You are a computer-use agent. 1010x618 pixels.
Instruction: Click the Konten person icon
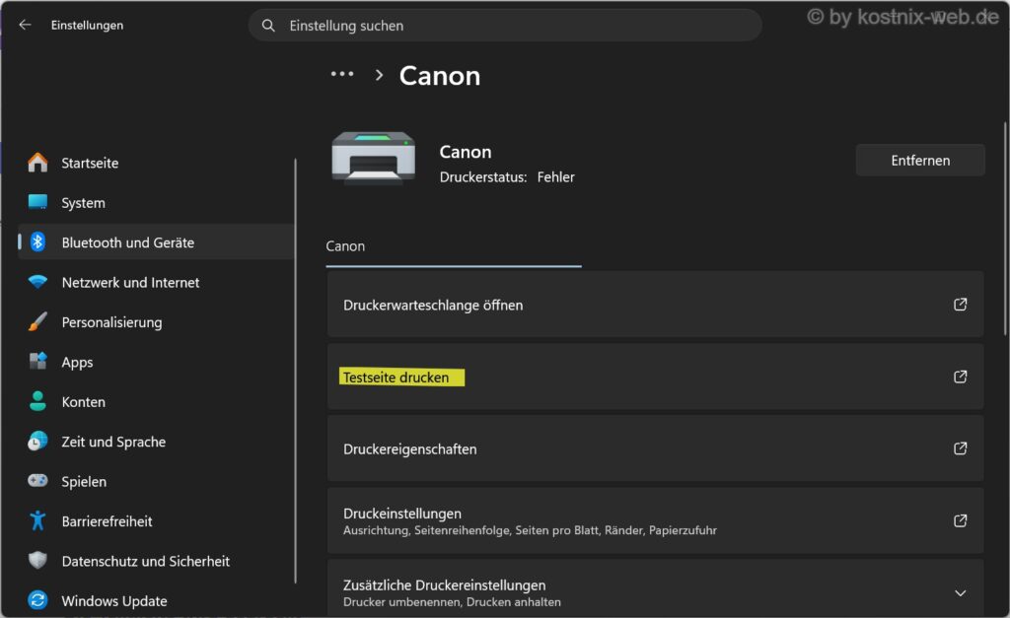tap(38, 401)
